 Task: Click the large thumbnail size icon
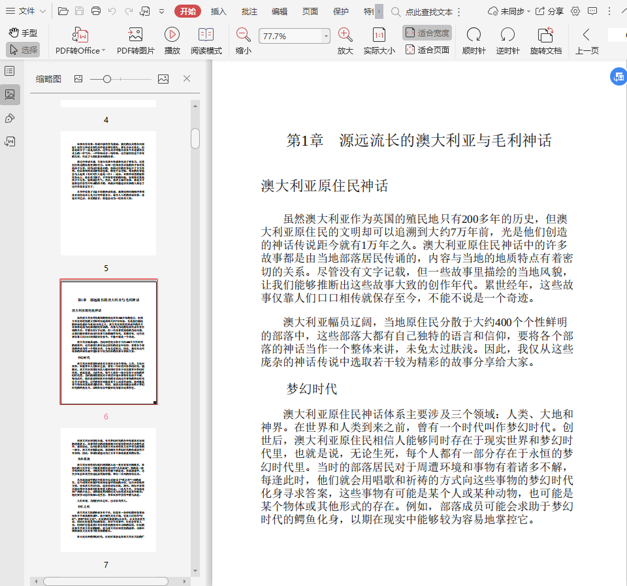(163, 79)
